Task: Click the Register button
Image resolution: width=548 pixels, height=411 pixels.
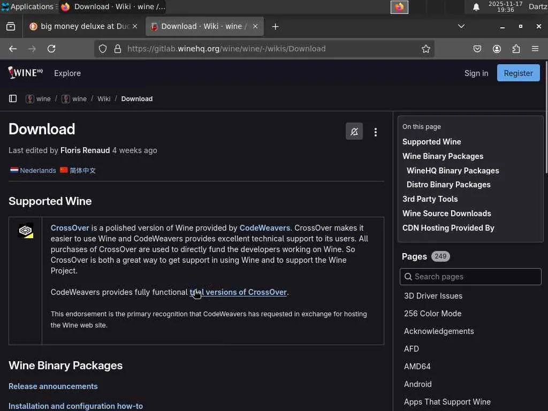Action: tap(518, 73)
